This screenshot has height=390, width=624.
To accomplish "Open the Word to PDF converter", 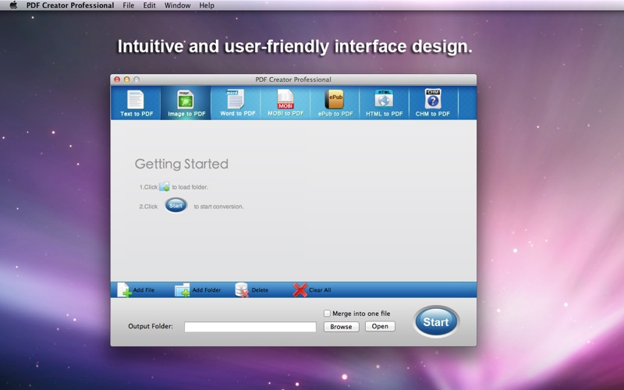I will pos(236,103).
